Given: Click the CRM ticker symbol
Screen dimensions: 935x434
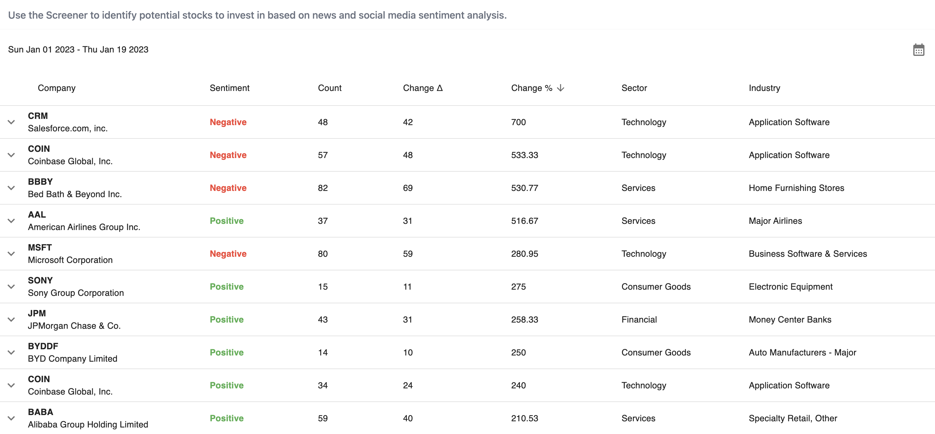Looking at the screenshot, I should coord(38,116).
